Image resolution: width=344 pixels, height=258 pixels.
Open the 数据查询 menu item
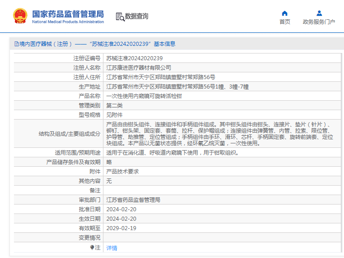tap(137, 17)
